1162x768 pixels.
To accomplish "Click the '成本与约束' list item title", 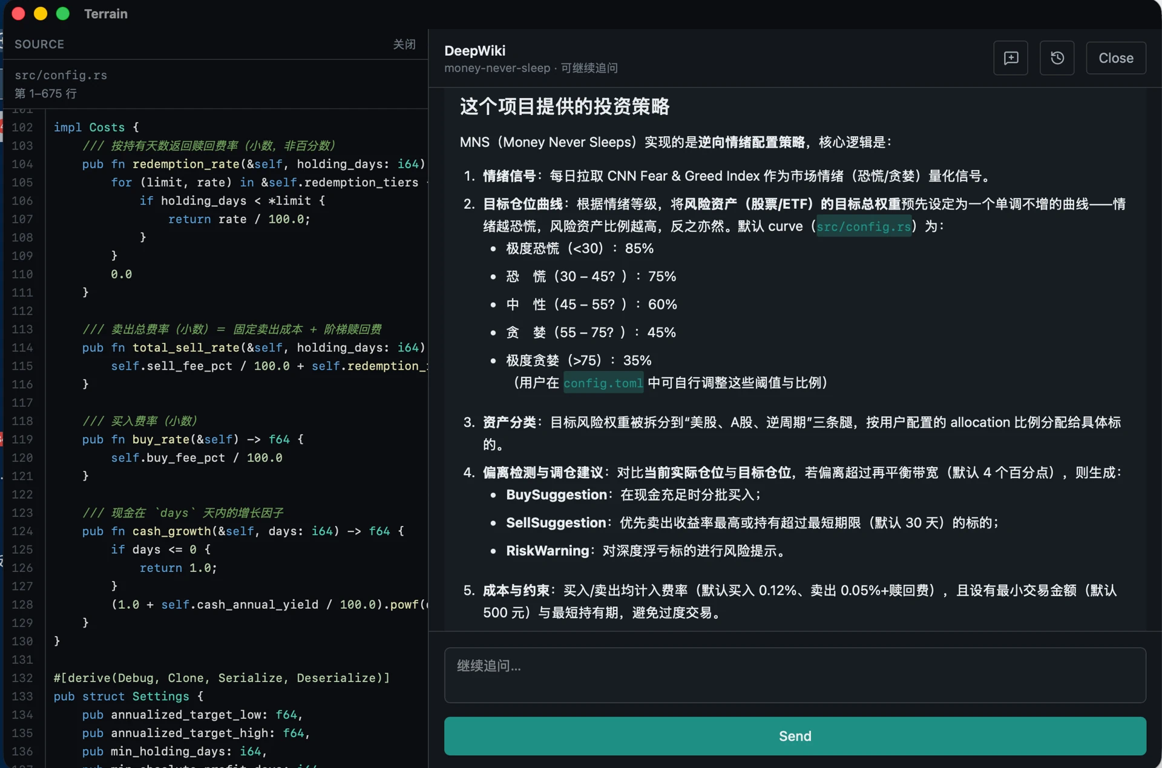I will pyautogui.click(x=516, y=591).
